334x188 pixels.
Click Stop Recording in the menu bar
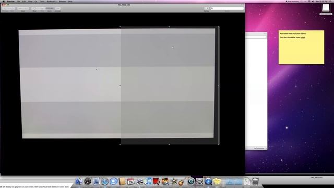[x=292, y=1]
